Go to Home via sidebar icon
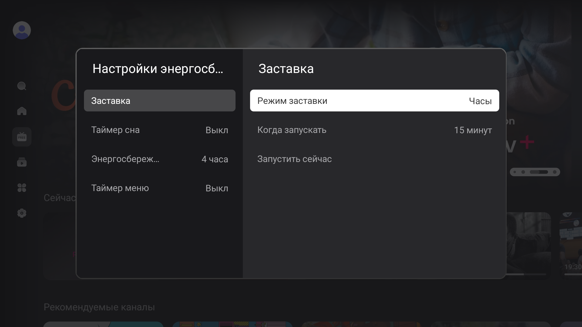The height and width of the screenshot is (327, 582). (22, 111)
